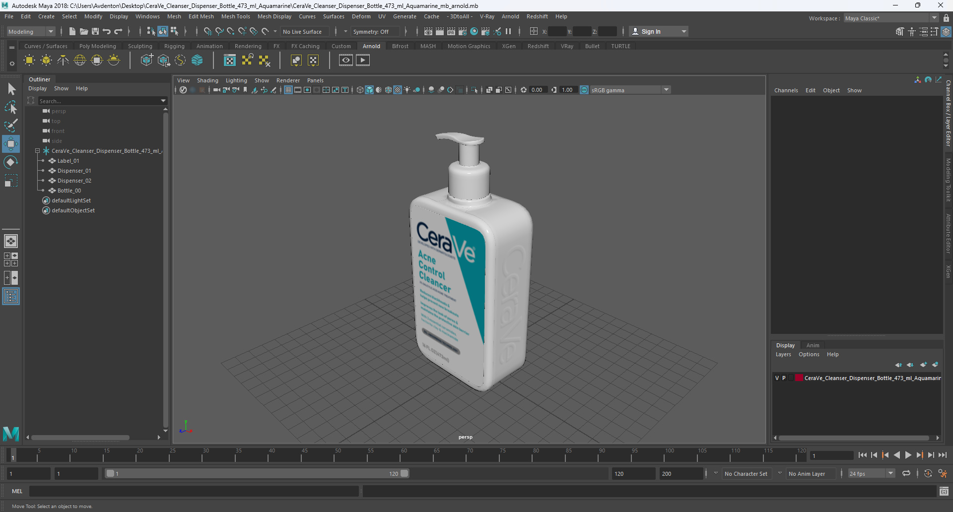Create an Arnold skydome light
The width and height of the screenshot is (953, 512).
pos(80,61)
